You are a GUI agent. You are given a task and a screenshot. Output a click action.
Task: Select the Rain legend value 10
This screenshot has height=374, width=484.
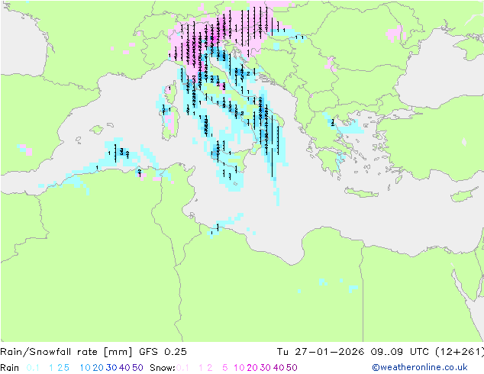pyautogui.click(x=86, y=368)
